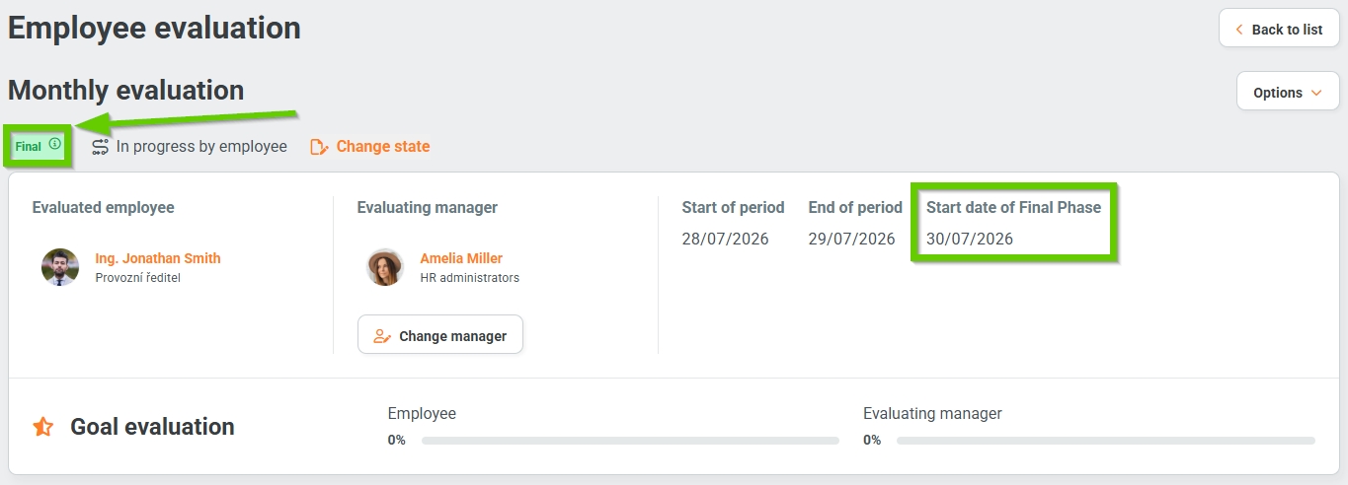Click the orange star Goal evaluation icon
Screen dimensions: 1348x485
pyautogui.click(x=43, y=427)
